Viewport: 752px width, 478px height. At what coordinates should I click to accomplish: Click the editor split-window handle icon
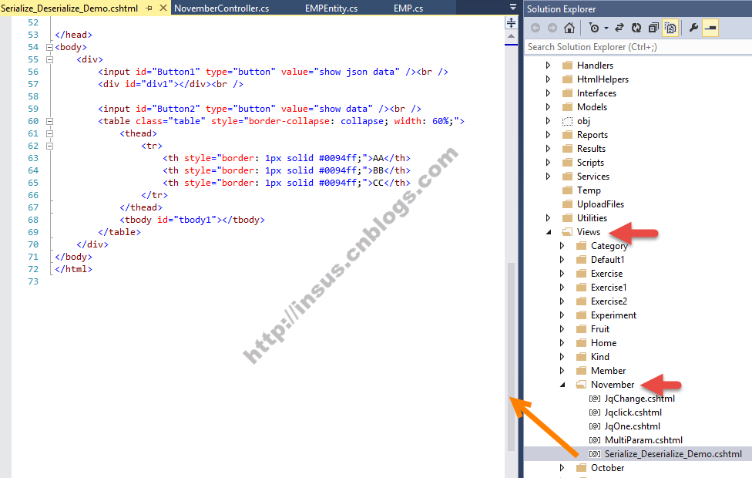[x=512, y=22]
